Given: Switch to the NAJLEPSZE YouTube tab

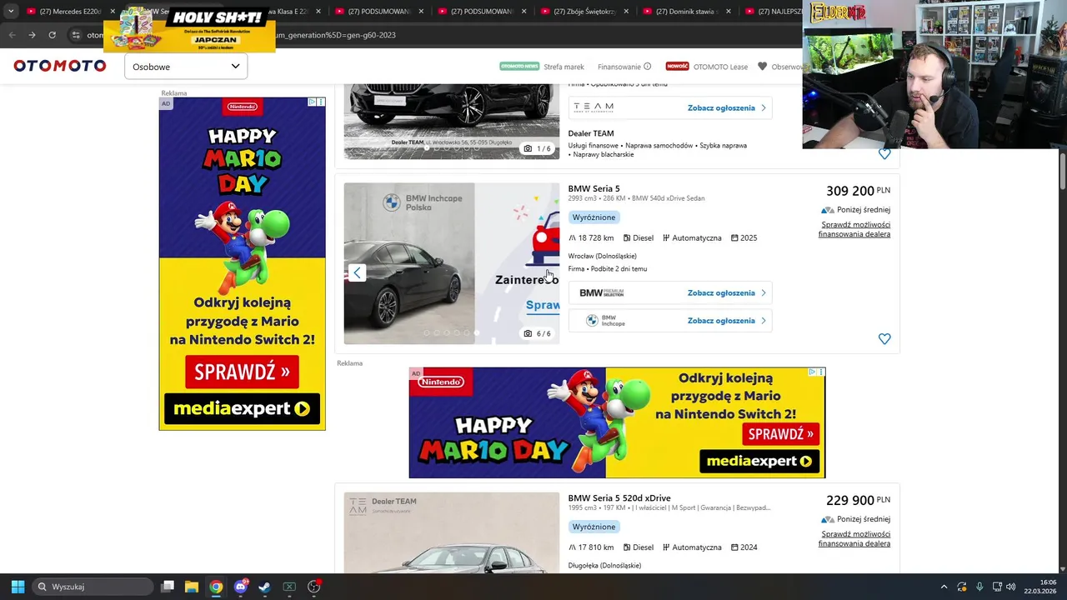Looking at the screenshot, I should tap(774, 12).
